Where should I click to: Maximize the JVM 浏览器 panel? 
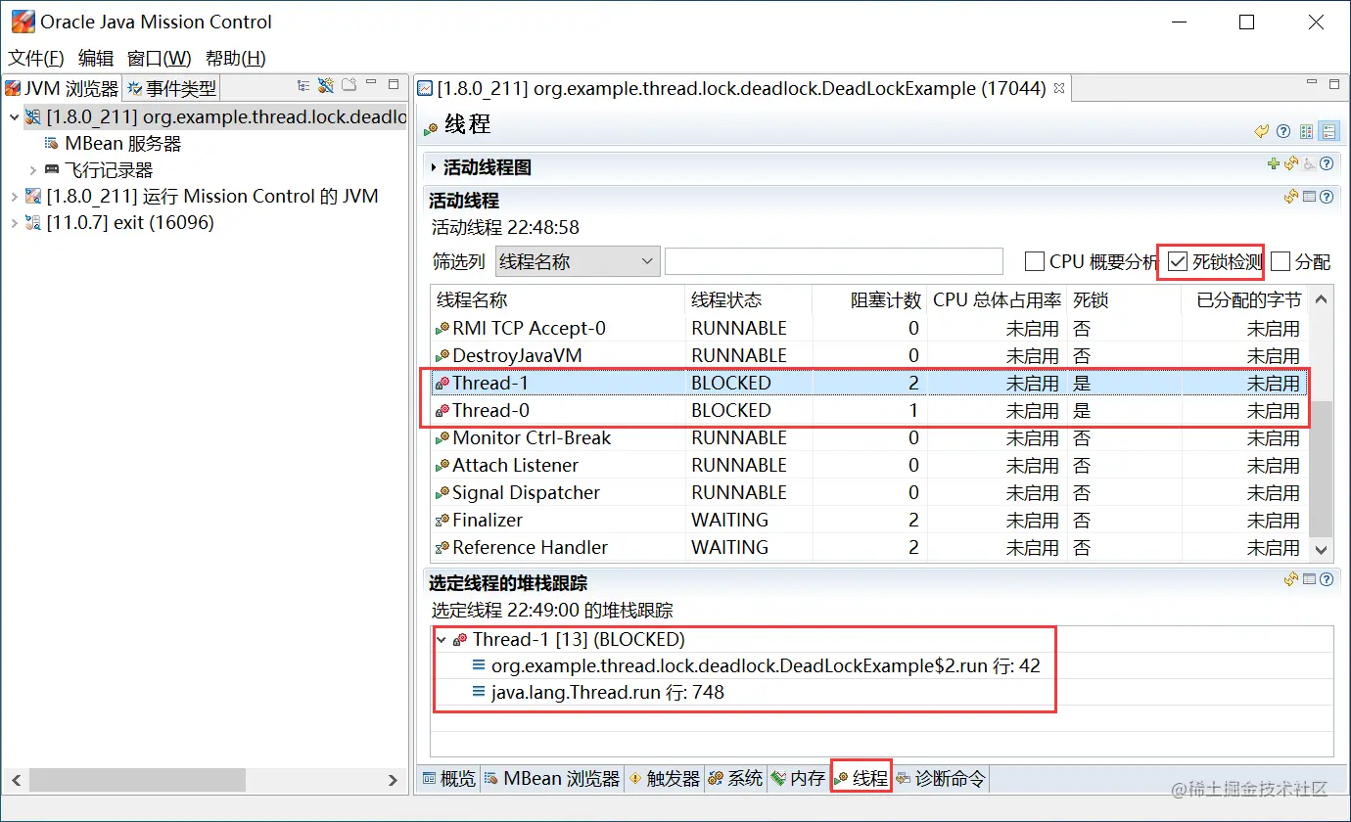click(394, 85)
